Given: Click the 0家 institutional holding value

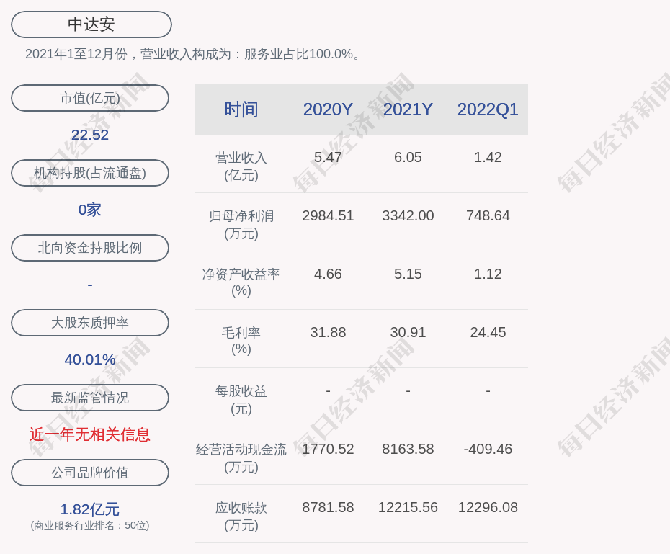Looking at the screenshot, I should pyautogui.click(x=90, y=210).
